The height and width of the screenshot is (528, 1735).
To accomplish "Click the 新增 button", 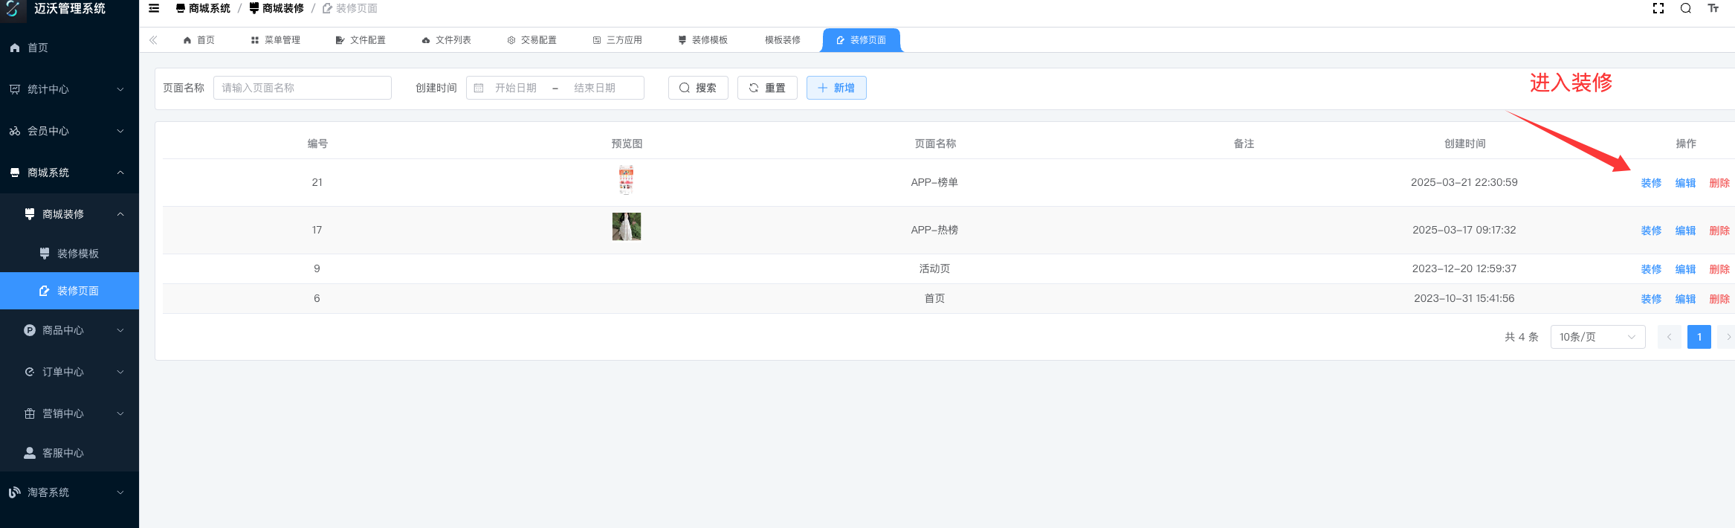I will [836, 88].
